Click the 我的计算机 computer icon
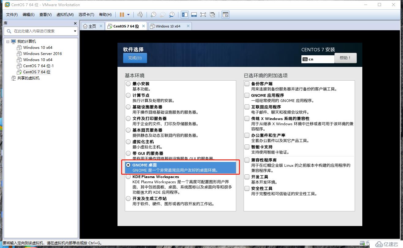This screenshot has height=248, width=403. [13, 41]
